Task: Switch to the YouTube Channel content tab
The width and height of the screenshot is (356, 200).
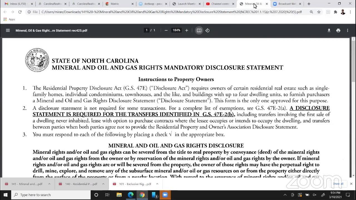Action: 220,4
